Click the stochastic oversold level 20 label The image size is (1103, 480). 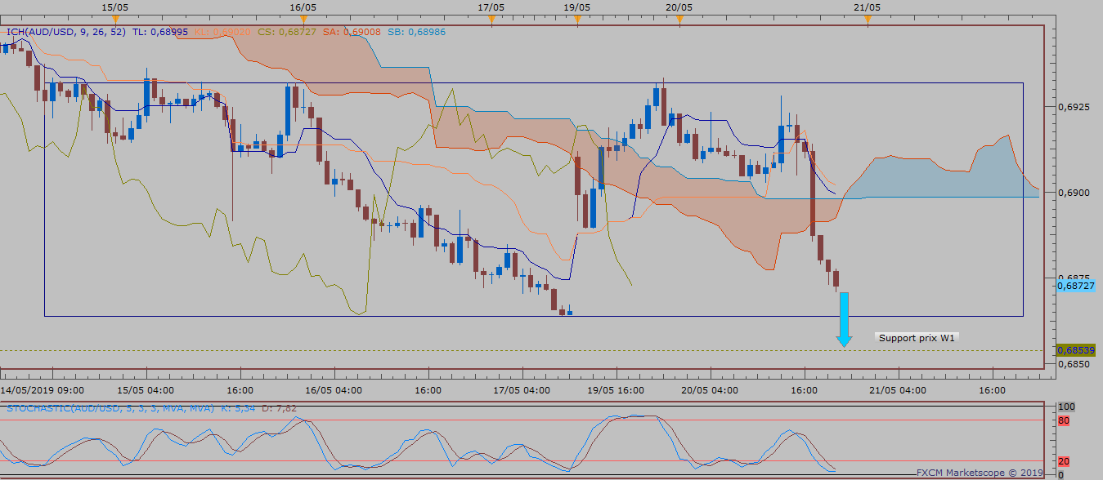(x=1064, y=460)
